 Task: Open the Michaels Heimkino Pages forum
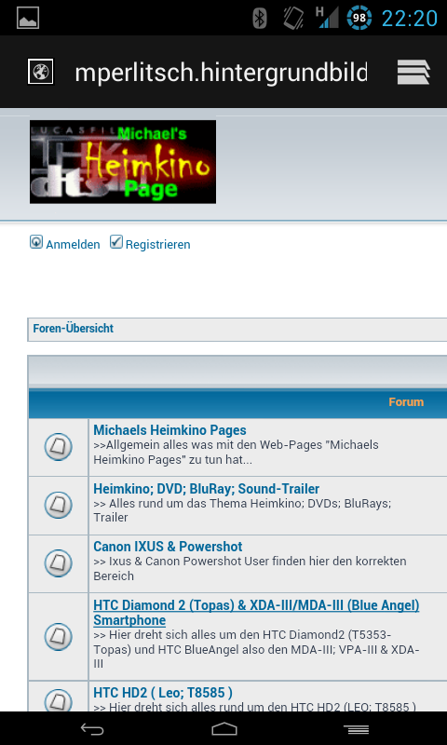(169, 430)
